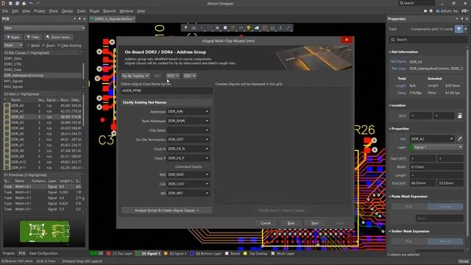Screen dimensions: 471x265
Task: Toggle the checkbox for net DDR_A11
Action: pyautogui.click(x=7, y=167)
